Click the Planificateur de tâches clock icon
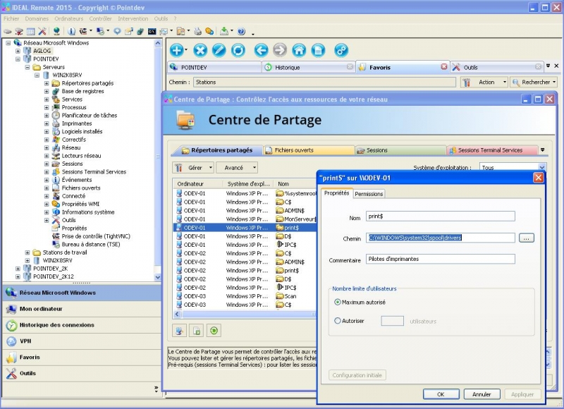564x409 pixels. point(56,116)
